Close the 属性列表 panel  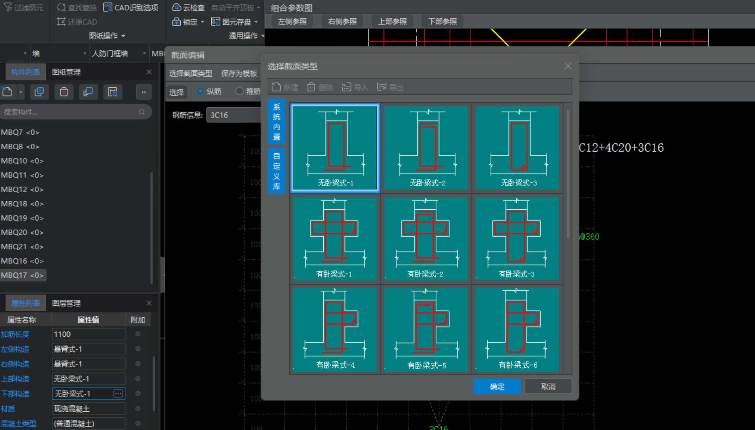149,303
